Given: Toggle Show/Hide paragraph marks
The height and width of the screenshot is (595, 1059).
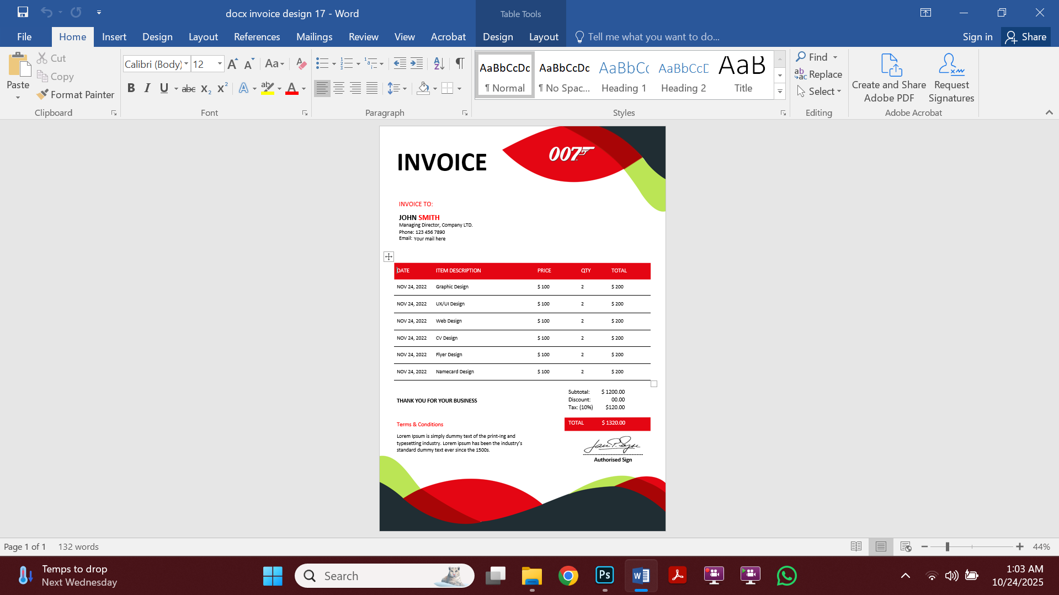Looking at the screenshot, I should click(460, 63).
